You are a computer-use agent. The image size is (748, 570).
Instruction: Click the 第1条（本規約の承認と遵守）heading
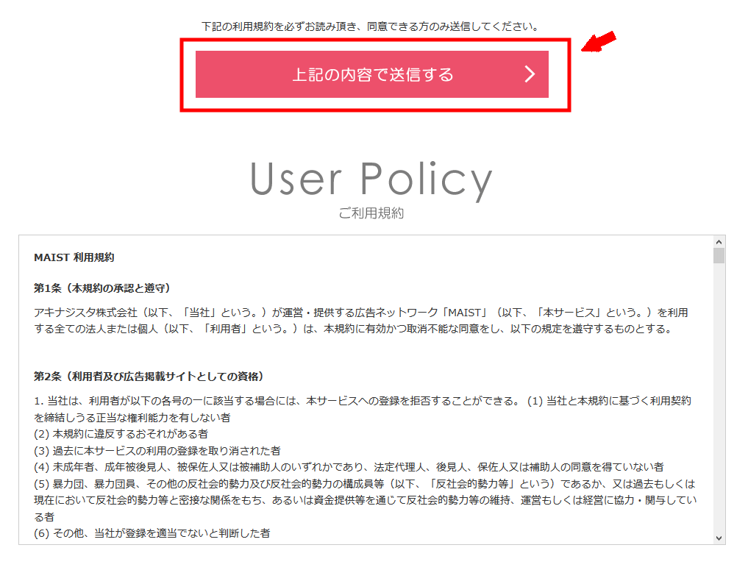pos(102,288)
